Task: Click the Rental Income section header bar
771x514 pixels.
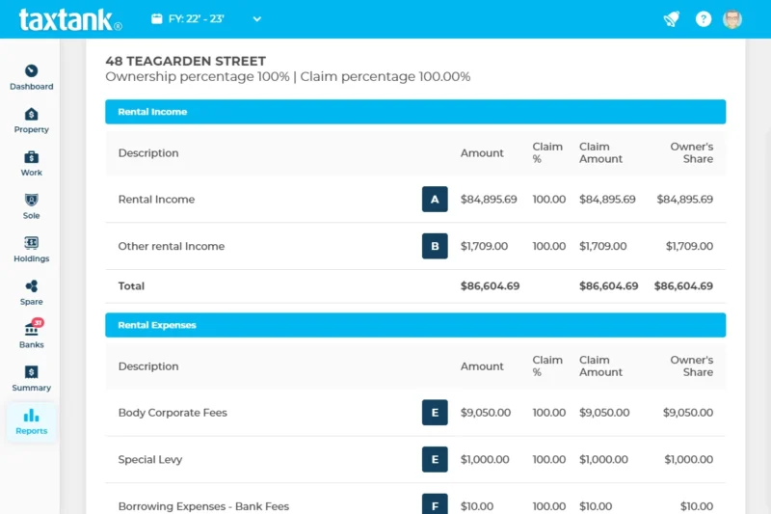Action: coord(415,112)
